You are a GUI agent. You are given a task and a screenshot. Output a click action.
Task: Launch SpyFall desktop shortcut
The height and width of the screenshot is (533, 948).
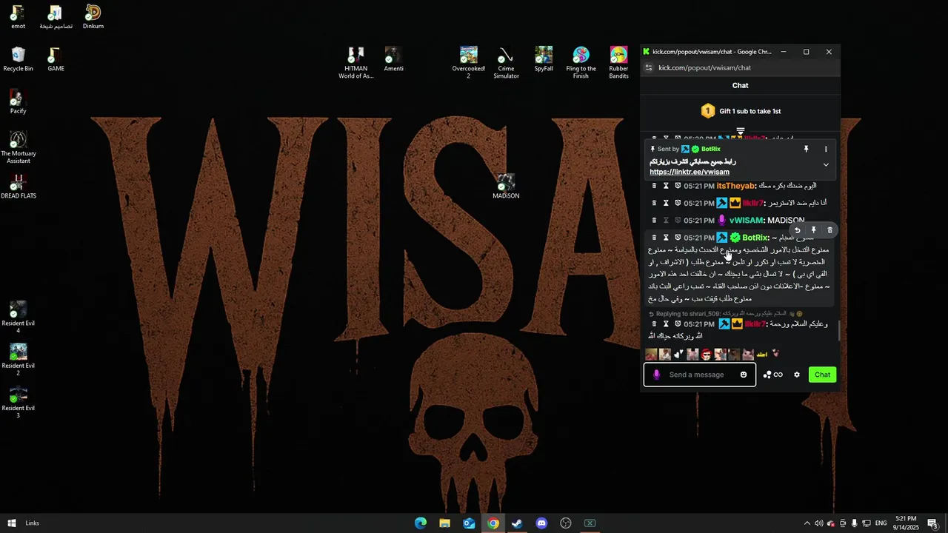point(544,59)
